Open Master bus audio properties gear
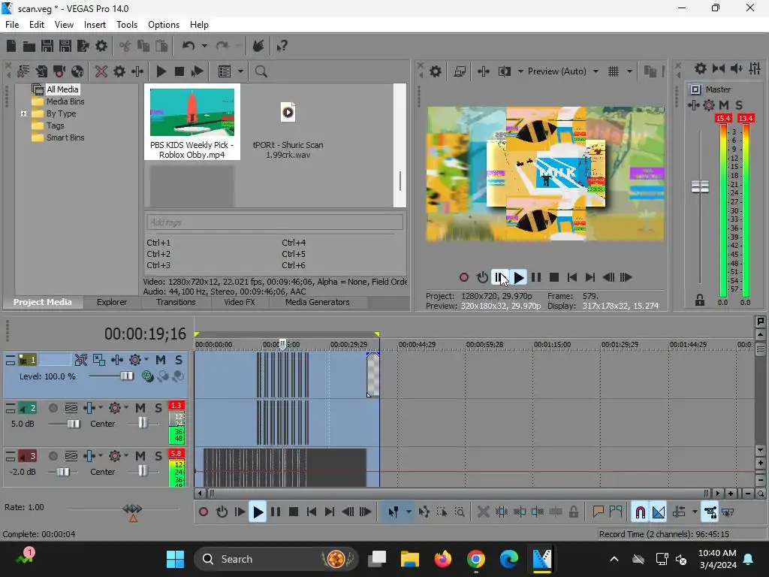769x577 pixels. (701, 68)
